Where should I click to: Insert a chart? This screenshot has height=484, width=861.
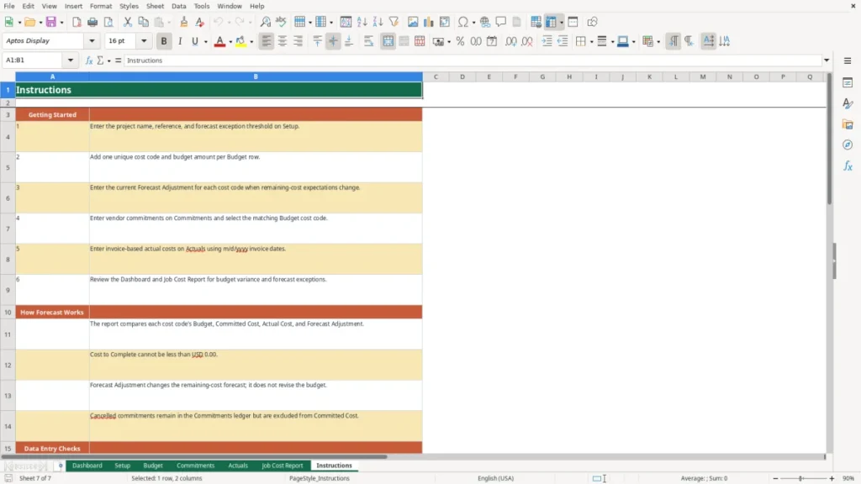[429, 22]
